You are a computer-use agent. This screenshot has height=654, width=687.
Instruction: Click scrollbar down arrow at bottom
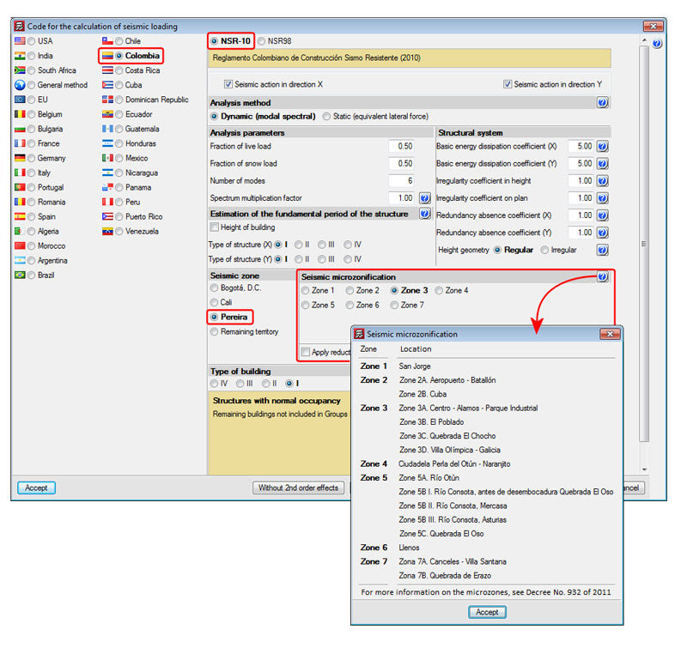(x=644, y=469)
